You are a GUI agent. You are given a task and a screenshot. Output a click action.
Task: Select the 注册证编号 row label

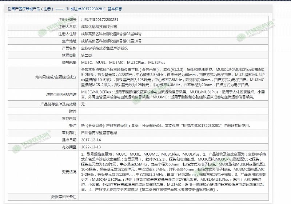coord(67,19)
